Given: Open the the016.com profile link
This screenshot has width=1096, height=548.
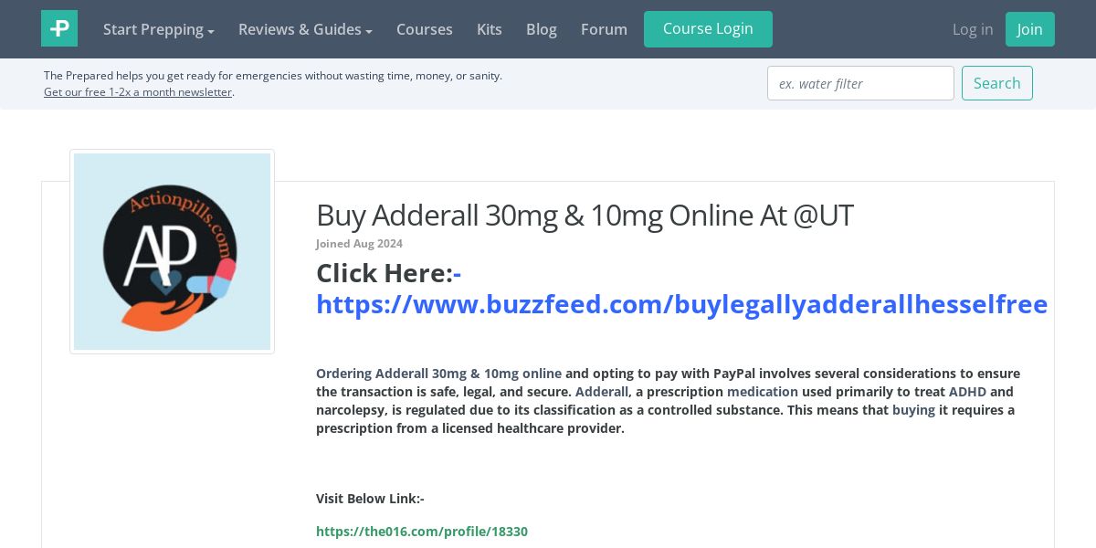Looking at the screenshot, I should [x=422, y=532].
